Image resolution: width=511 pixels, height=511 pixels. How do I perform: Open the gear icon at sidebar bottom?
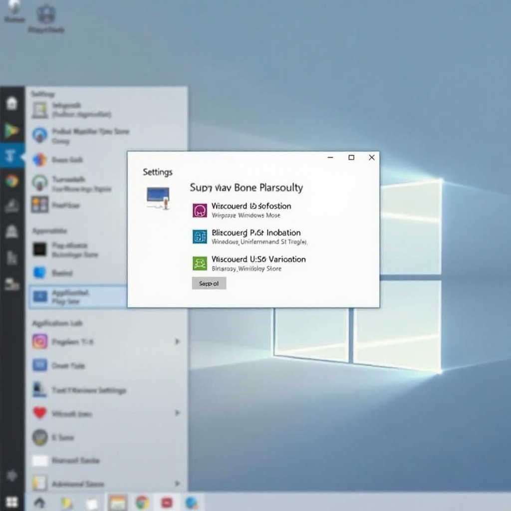(x=11, y=475)
